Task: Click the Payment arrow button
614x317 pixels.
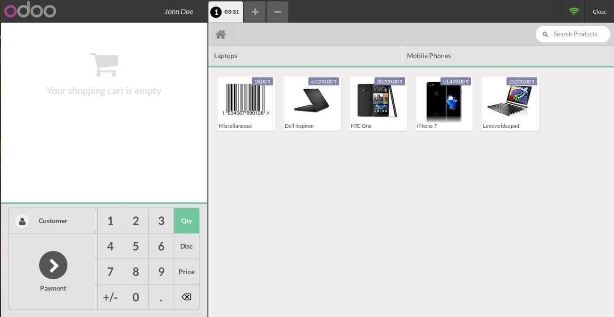Action: pos(53,265)
